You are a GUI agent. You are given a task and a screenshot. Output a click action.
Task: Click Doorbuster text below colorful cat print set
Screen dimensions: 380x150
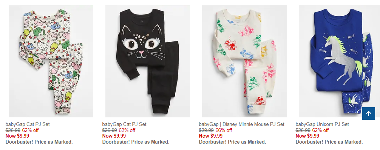click(39, 142)
